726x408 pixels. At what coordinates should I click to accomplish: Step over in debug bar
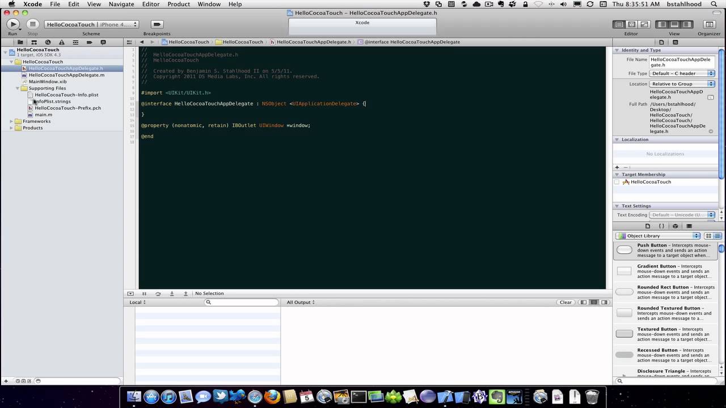[x=158, y=294]
